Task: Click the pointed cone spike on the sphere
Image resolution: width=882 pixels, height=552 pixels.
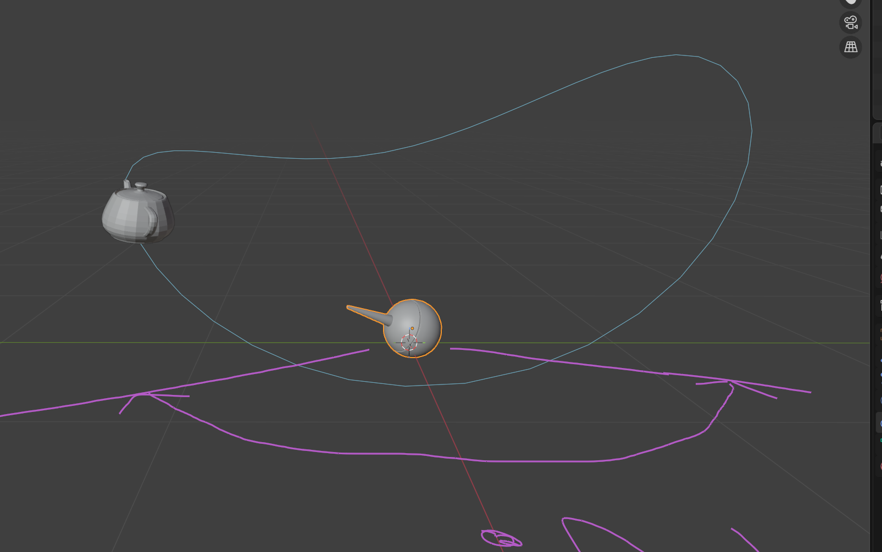Action: 369,315
